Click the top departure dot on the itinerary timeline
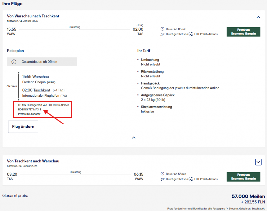This screenshot has height=211, width=267. tap(18, 73)
